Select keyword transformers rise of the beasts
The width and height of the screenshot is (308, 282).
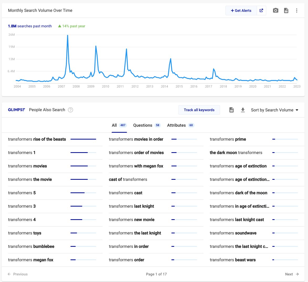(x=37, y=139)
